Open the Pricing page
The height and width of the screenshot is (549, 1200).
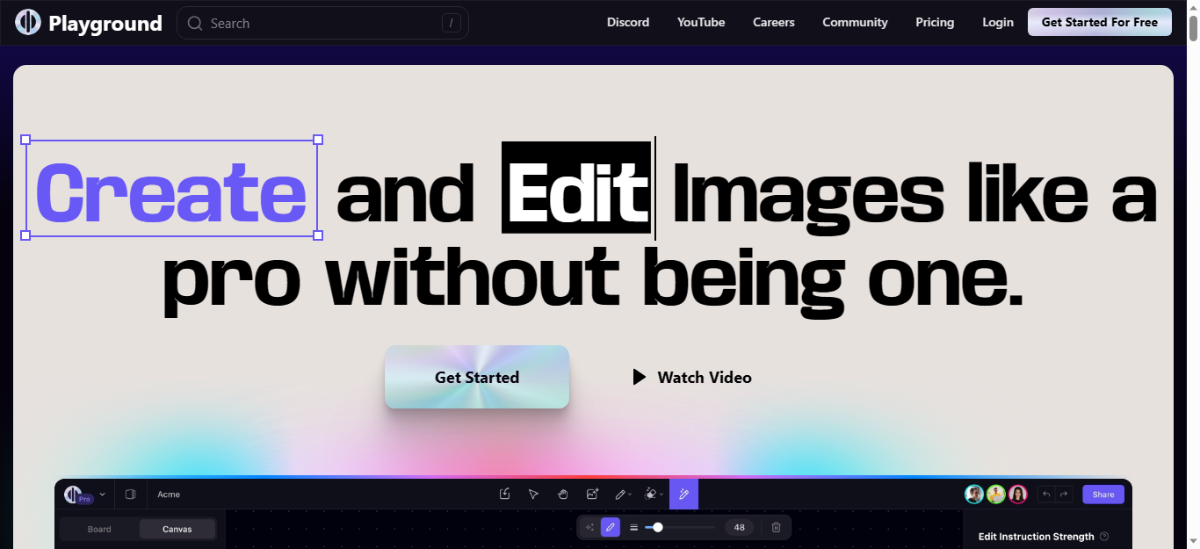[x=935, y=23]
